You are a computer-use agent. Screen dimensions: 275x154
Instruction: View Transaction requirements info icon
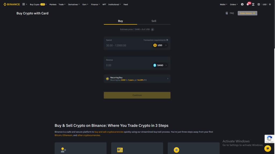pyautogui.click(x=167, y=40)
